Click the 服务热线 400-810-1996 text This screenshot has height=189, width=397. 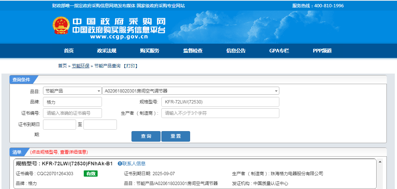point(318,5)
